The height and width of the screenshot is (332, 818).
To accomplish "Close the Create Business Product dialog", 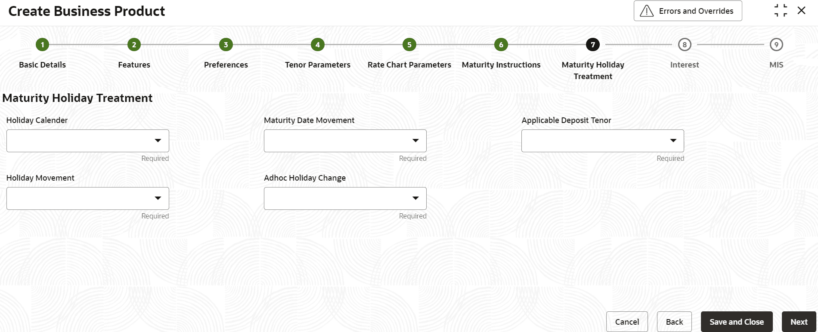I will 801,10.
